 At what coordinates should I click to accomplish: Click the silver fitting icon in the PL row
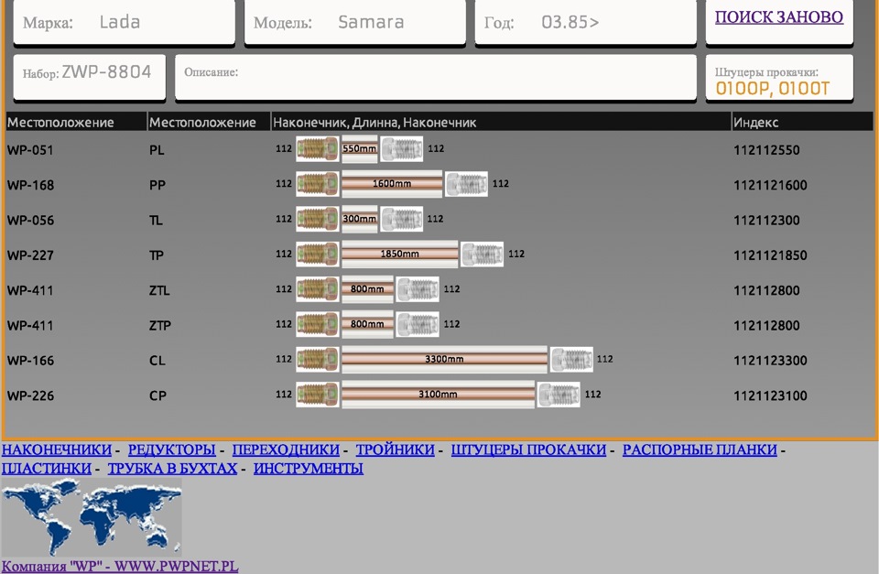click(x=401, y=149)
